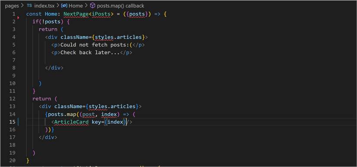Click the posts parameter on line 1

click(137, 14)
